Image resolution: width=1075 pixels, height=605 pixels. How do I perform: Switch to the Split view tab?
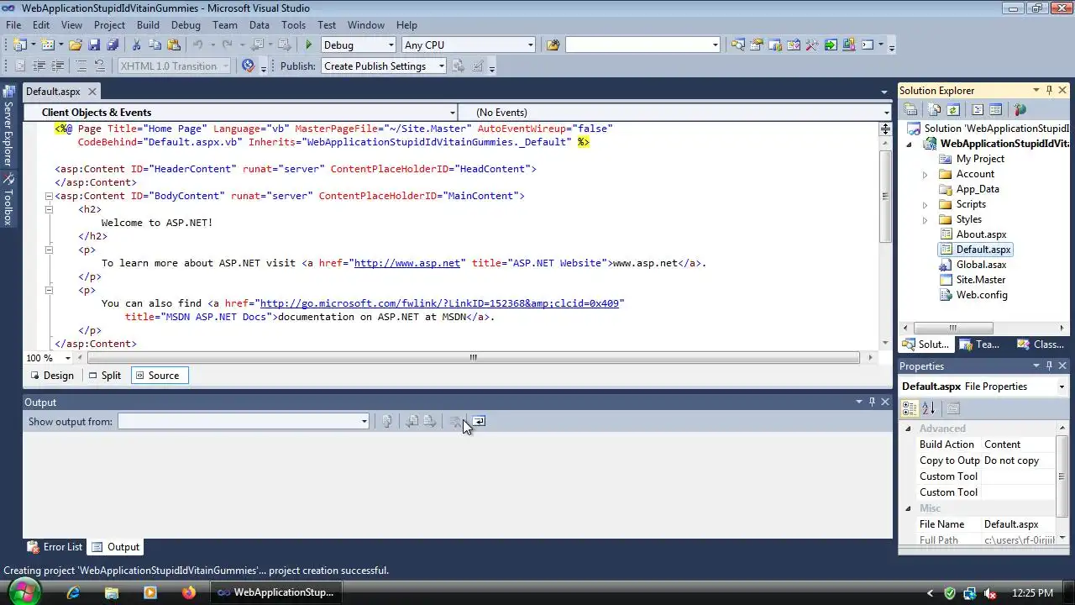click(105, 376)
